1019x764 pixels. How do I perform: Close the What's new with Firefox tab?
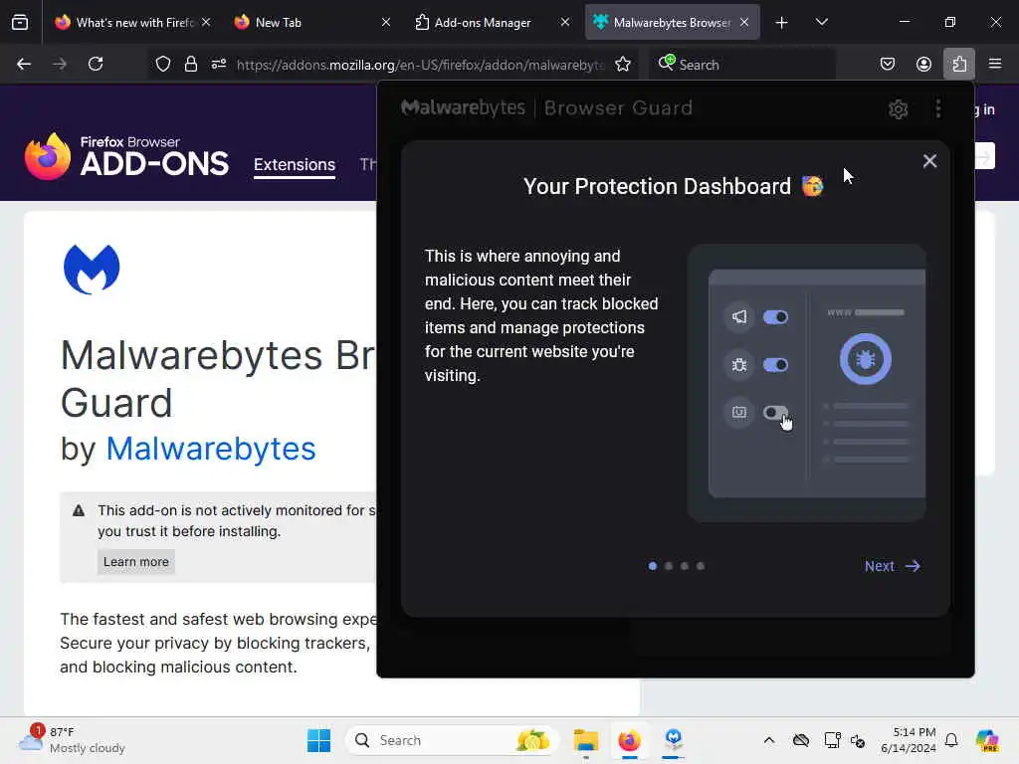pos(206,22)
